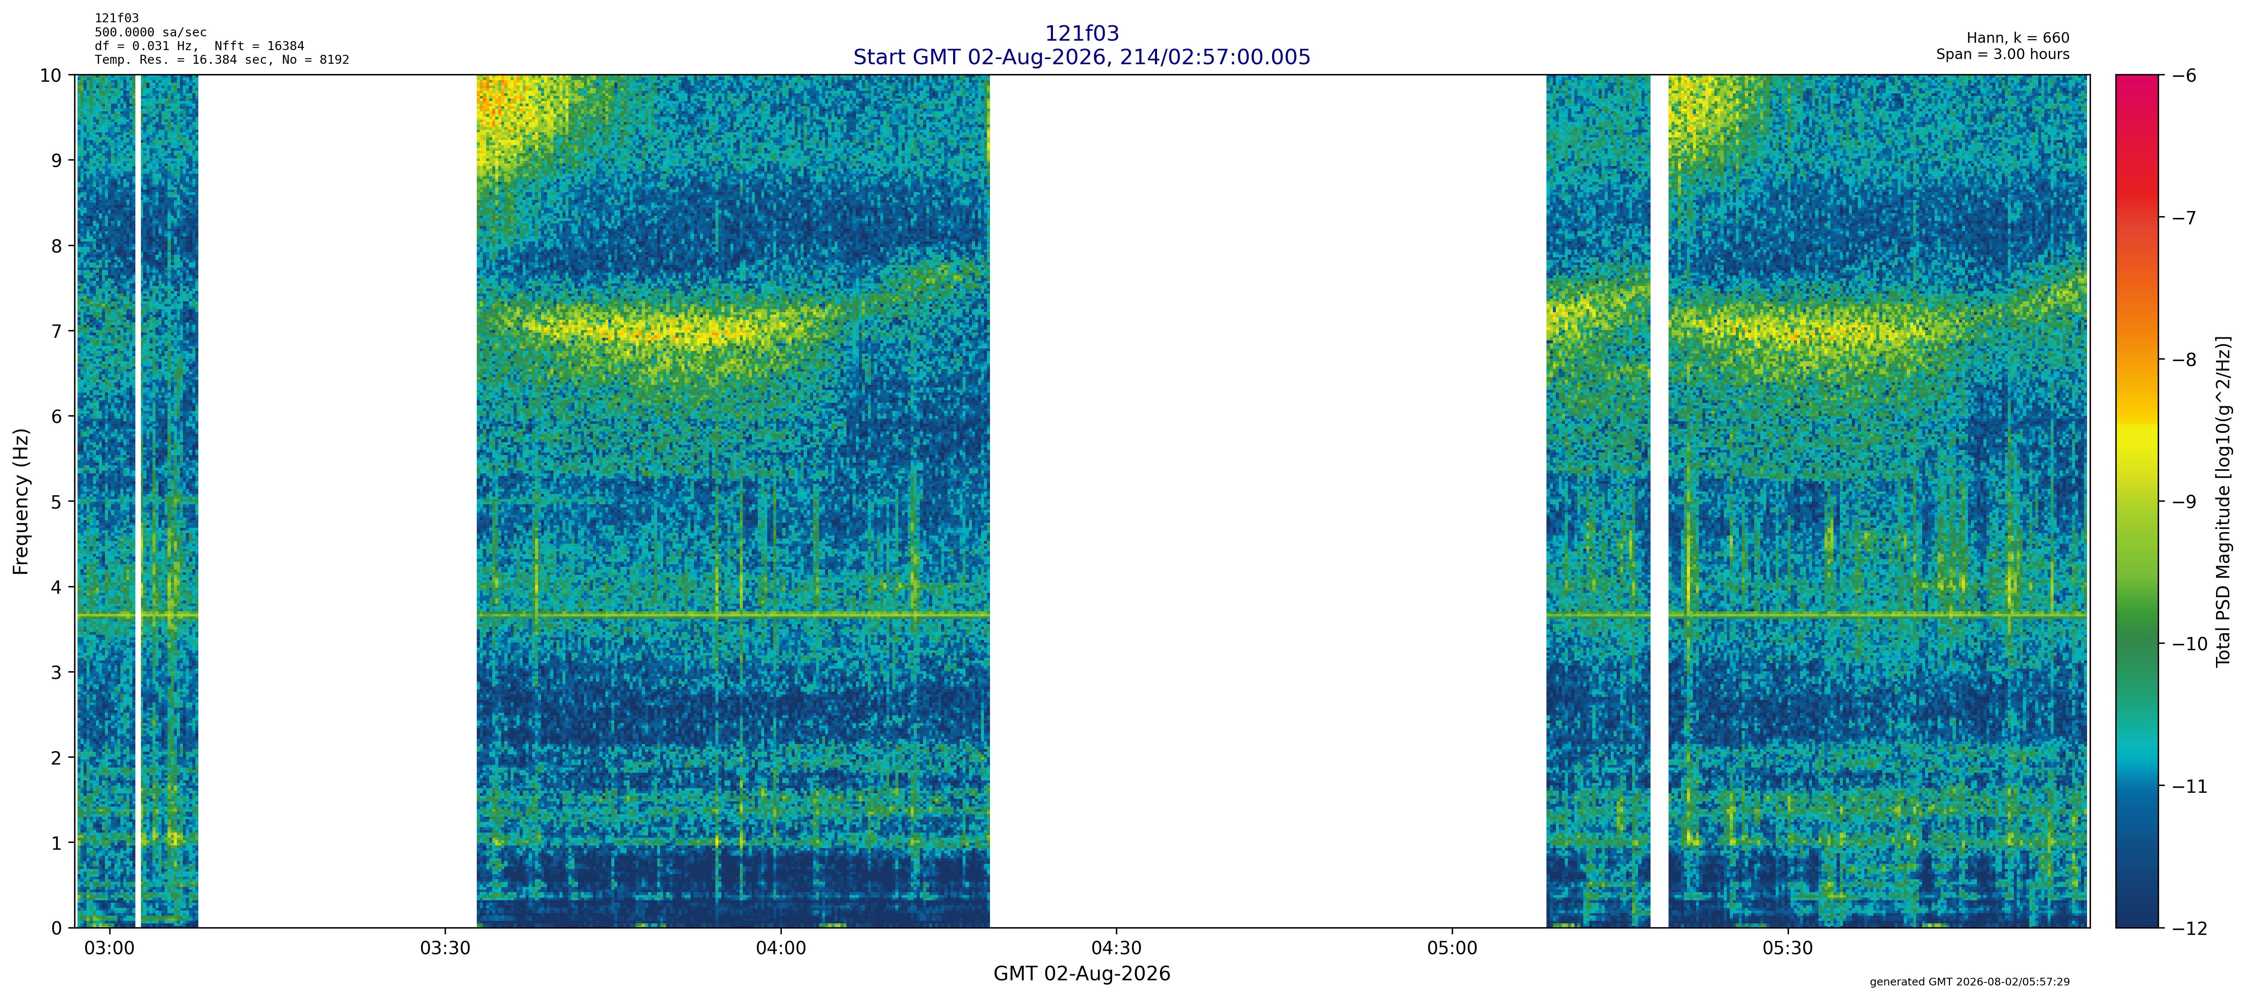Viewport: 2246px width, 1000px height.
Task: Click the PSD magnitude color scale bar
Action: click(2137, 501)
